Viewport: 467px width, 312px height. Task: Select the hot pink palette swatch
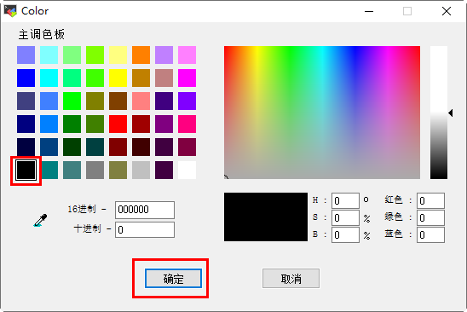point(187,124)
